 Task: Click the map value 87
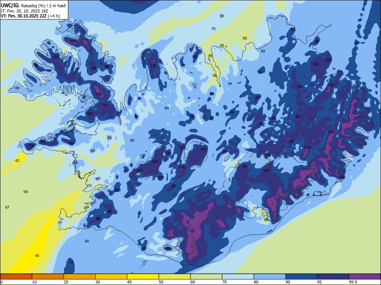click(x=98, y=179)
